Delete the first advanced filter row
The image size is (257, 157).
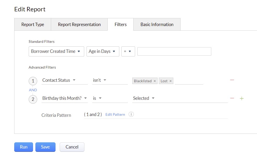(232, 80)
